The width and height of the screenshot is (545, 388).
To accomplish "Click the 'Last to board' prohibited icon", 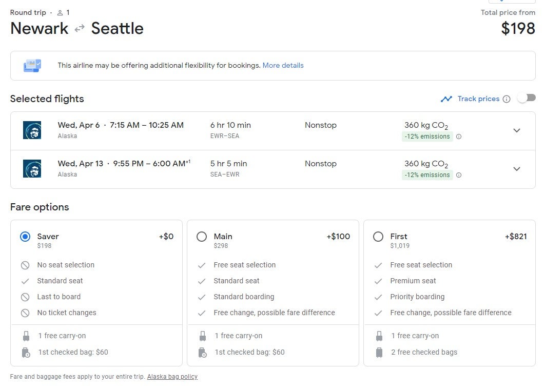I will pos(25,297).
